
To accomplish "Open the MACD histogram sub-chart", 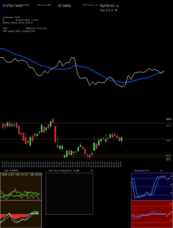I will click(21, 214).
